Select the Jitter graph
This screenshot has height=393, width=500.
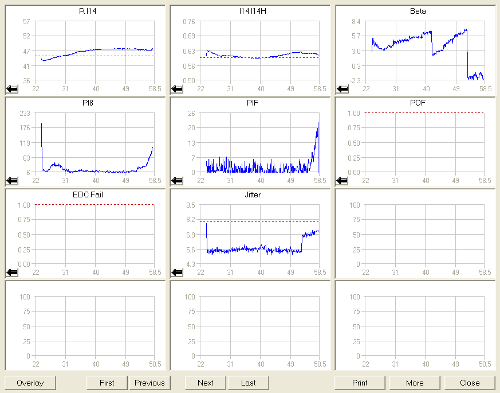coord(250,234)
